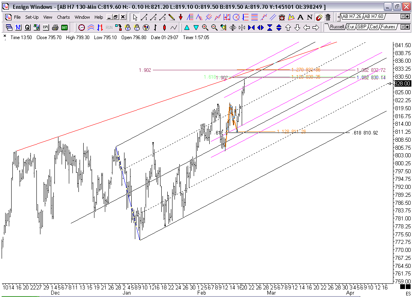The height and width of the screenshot is (297, 413).
Task: Select the arrow pointer tool
Action: click(x=135, y=17)
